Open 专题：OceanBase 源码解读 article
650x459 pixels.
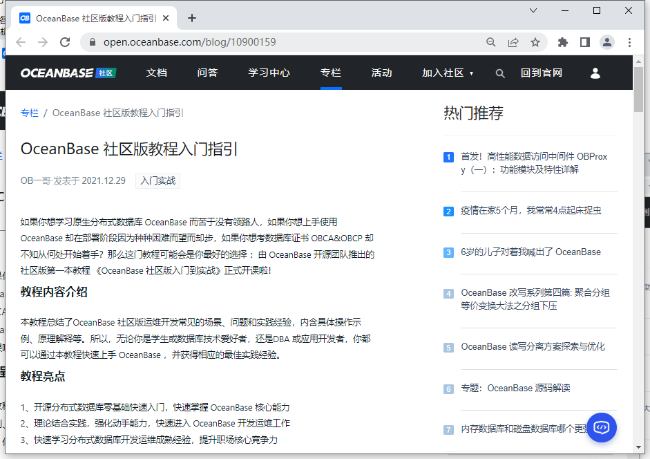point(515,388)
